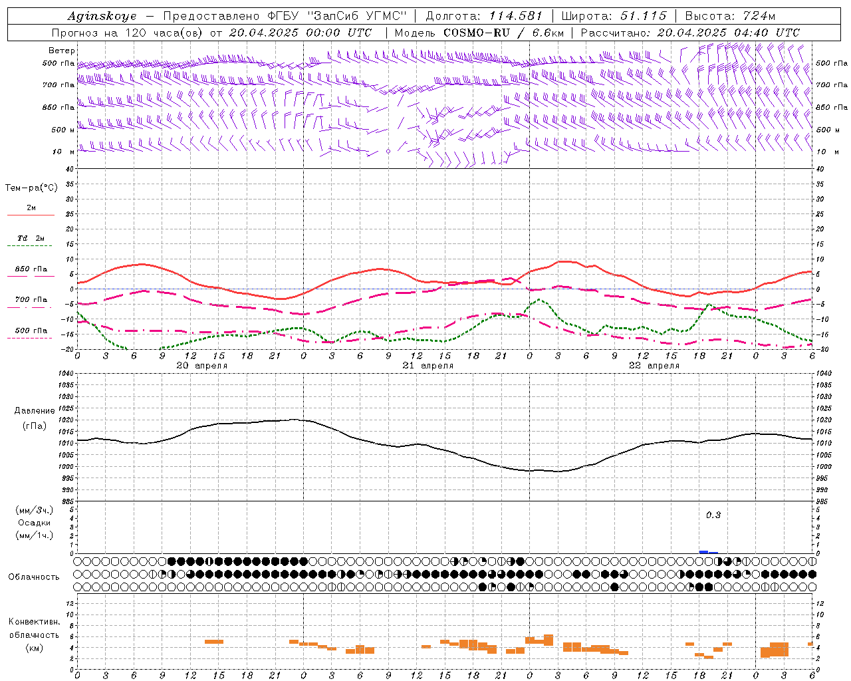Click the "Модель COSMO-RU / 6.6км" label
851x681 pixels.
479,33
